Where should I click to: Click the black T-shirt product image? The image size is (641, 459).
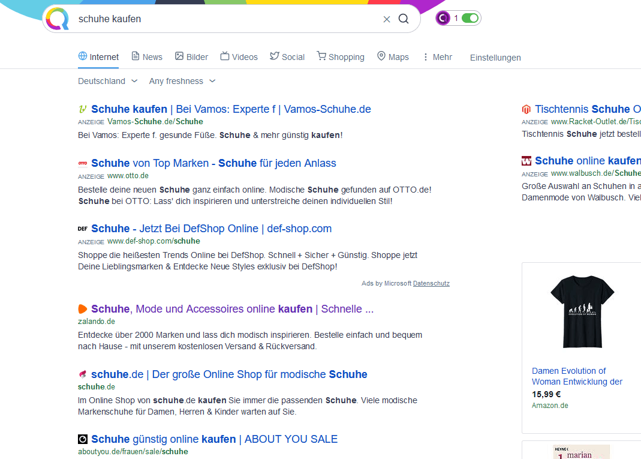[x=582, y=312]
